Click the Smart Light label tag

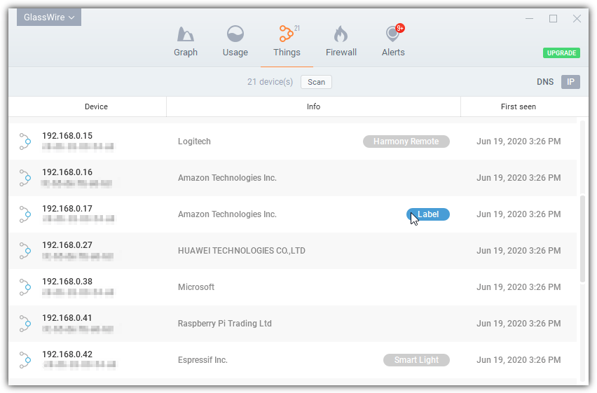pyautogui.click(x=416, y=360)
